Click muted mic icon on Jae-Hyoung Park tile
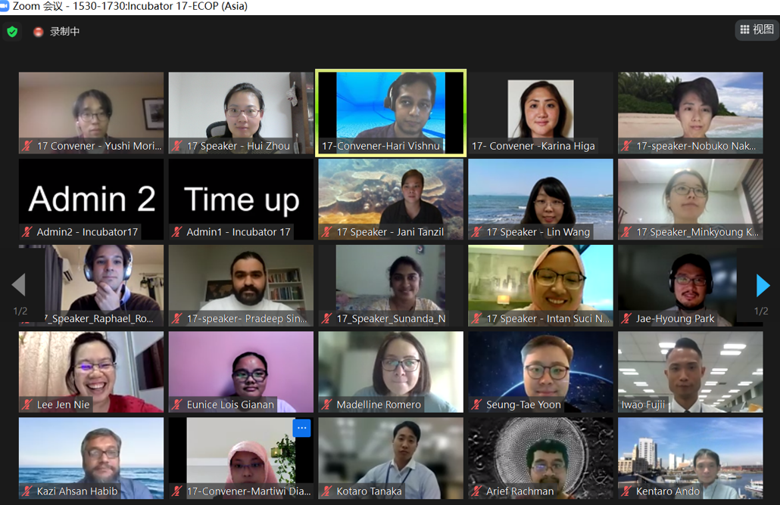 pyautogui.click(x=628, y=318)
